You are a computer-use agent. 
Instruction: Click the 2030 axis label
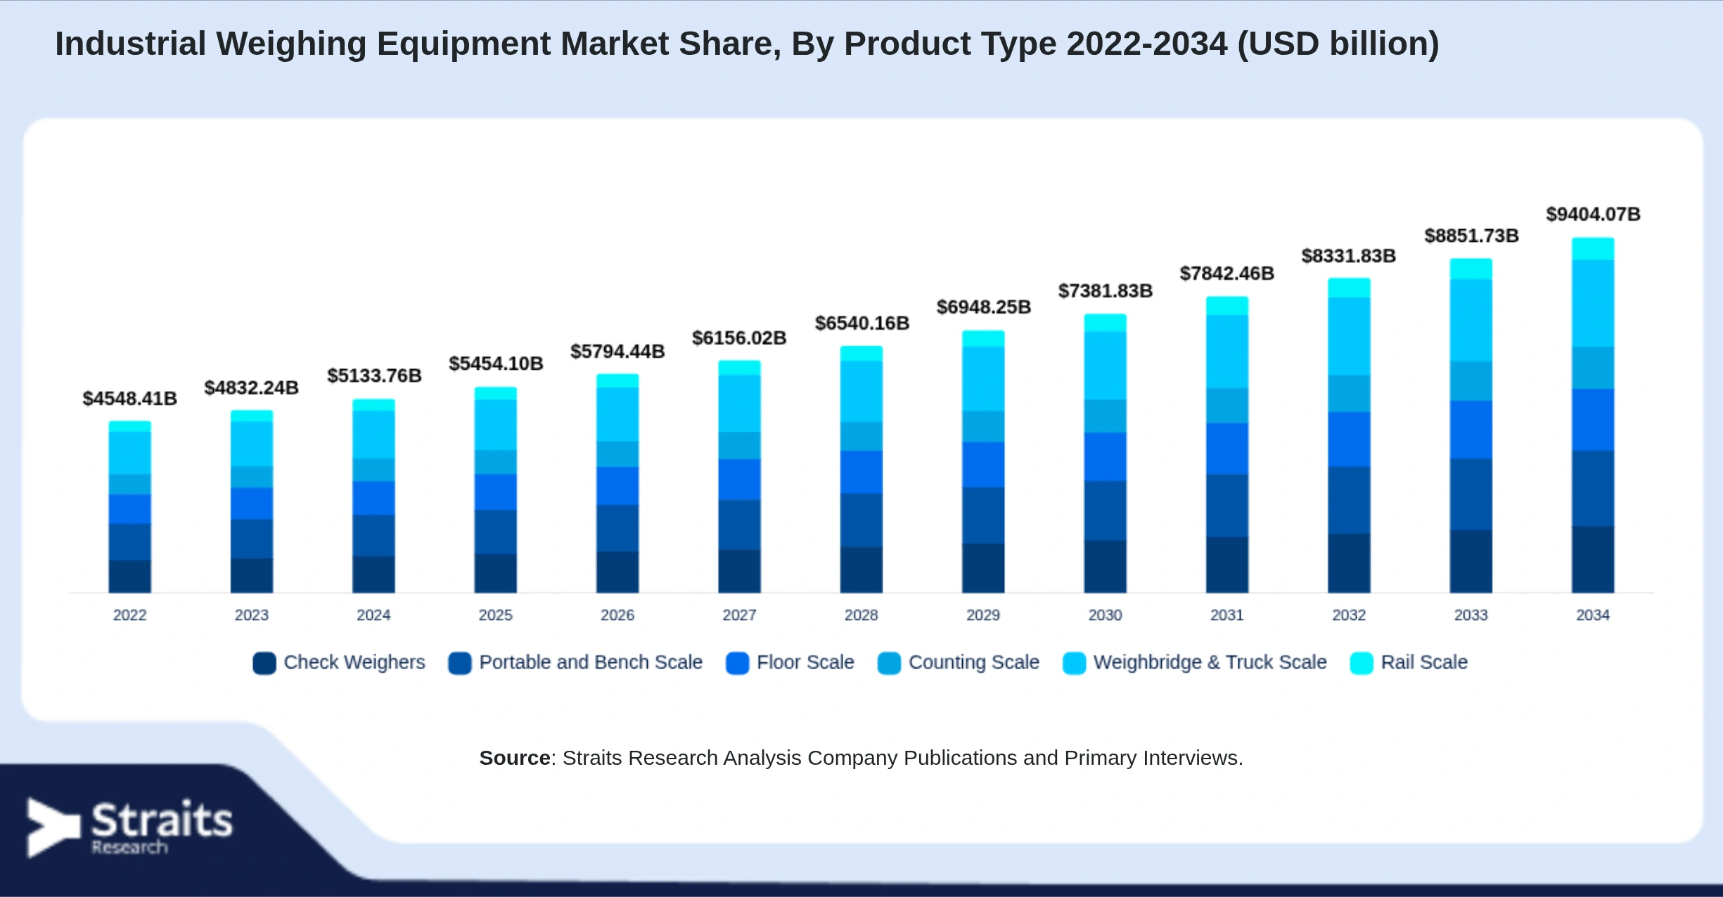click(1106, 615)
